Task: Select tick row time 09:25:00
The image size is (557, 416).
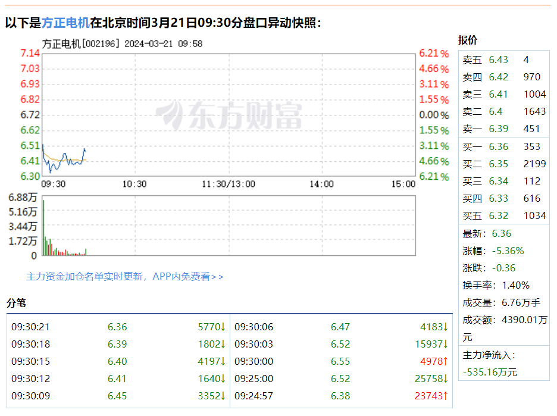Action: tap(254, 379)
